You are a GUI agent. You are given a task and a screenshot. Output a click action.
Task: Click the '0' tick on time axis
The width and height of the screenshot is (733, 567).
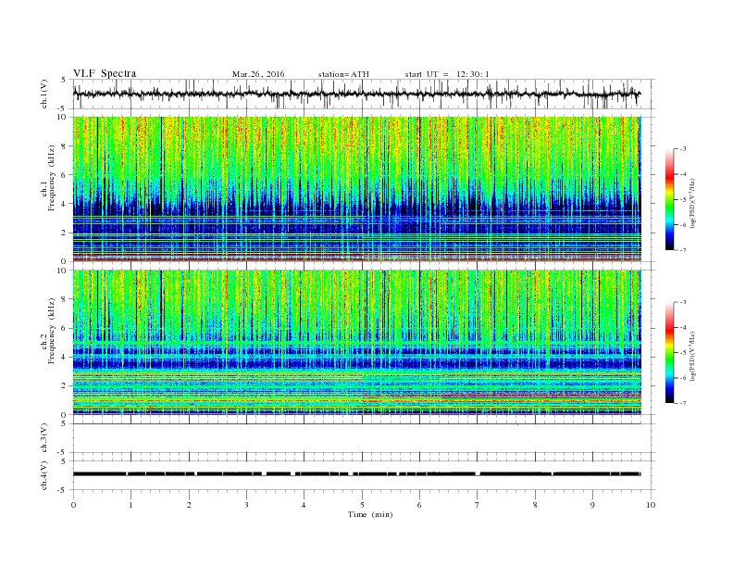coord(73,505)
